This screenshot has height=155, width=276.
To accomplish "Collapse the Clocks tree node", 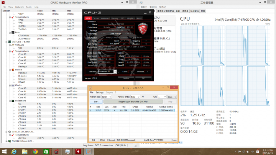I will 10,85.
